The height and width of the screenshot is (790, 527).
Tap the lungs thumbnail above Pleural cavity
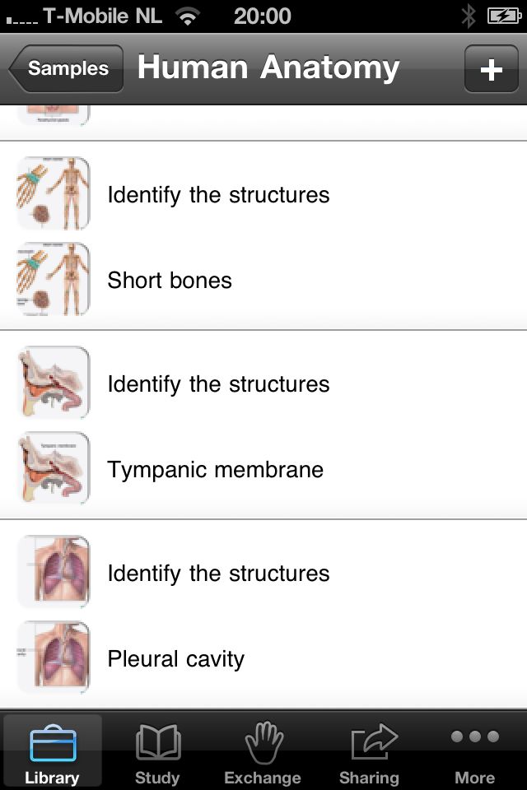[54, 573]
